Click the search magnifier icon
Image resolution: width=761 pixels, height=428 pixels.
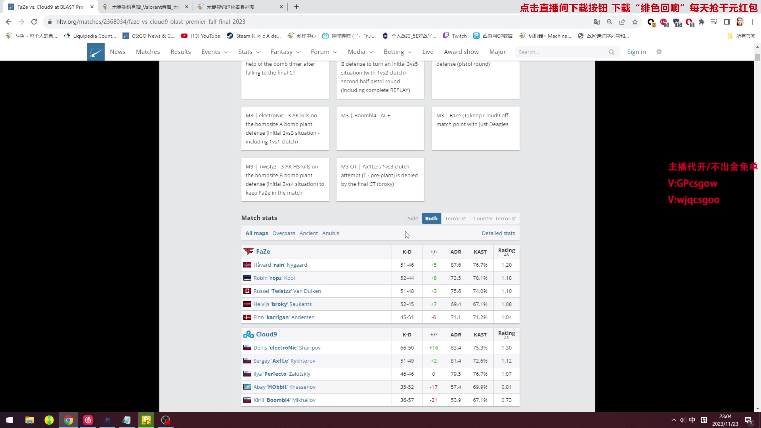point(612,52)
